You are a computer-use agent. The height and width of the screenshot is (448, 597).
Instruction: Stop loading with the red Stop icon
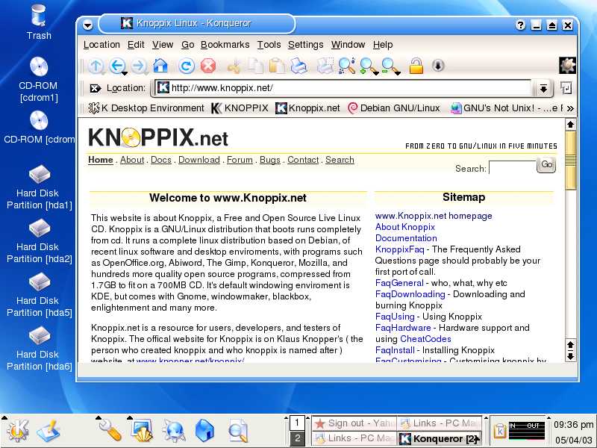(208, 66)
